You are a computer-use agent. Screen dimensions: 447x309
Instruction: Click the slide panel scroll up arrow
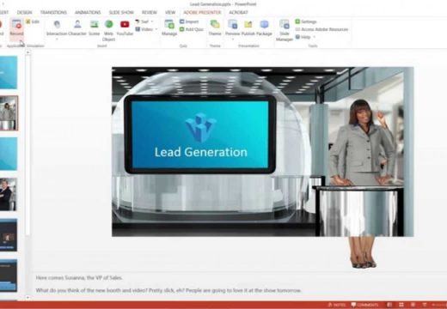(28, 52)
